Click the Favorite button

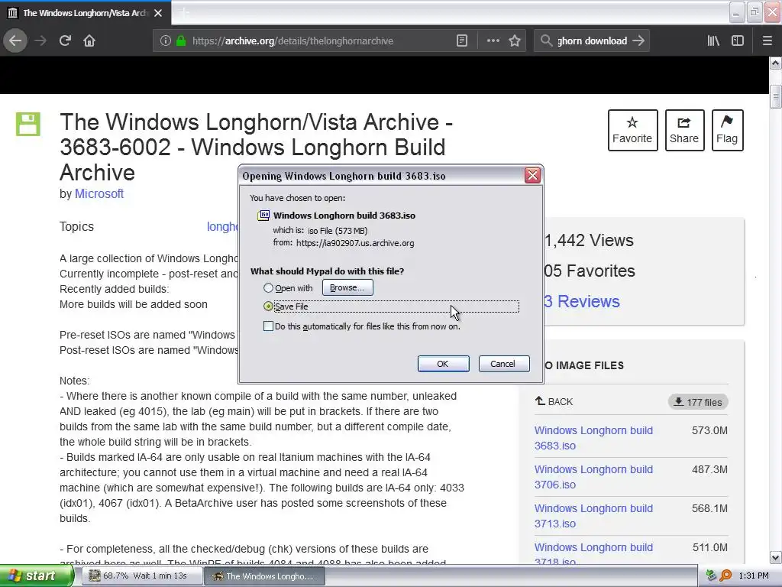coord(632,130)
